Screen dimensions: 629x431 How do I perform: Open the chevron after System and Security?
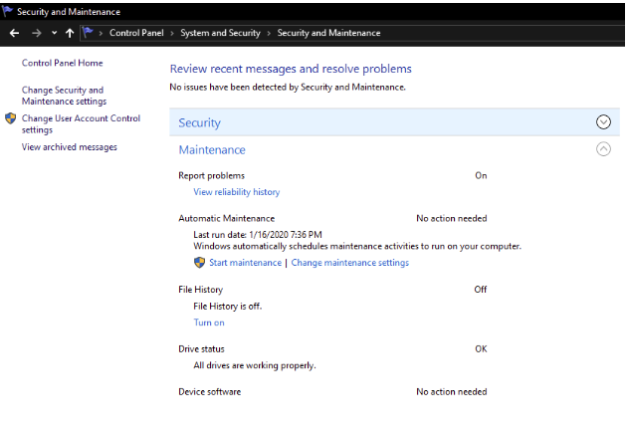(x=269, y=33)
